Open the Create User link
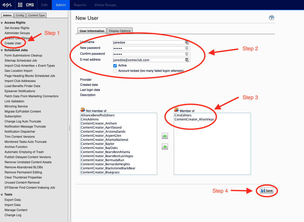The image size is (304, 222). [x=13, y=43]
